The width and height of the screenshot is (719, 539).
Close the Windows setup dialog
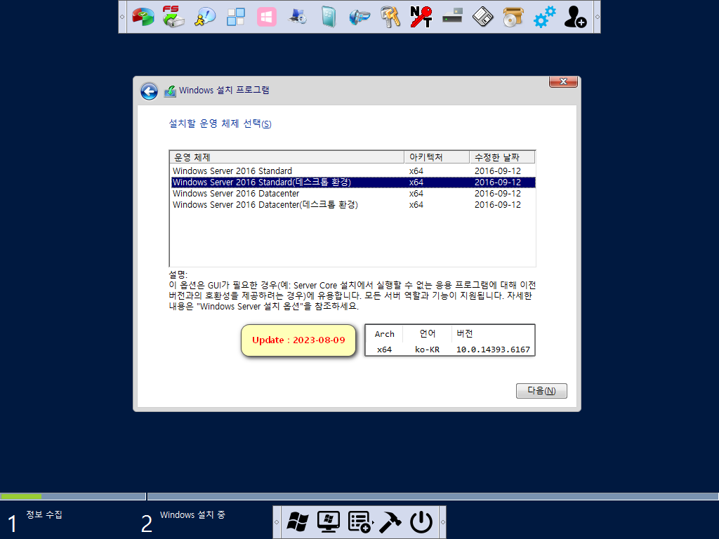(563, 81)
